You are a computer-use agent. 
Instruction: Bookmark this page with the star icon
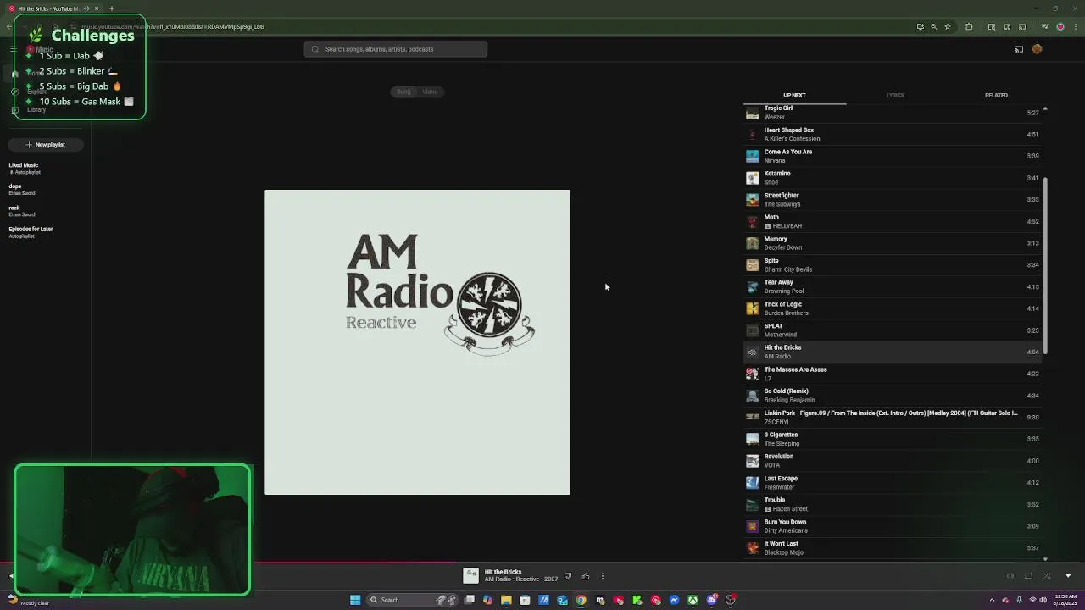coord(948,26)
